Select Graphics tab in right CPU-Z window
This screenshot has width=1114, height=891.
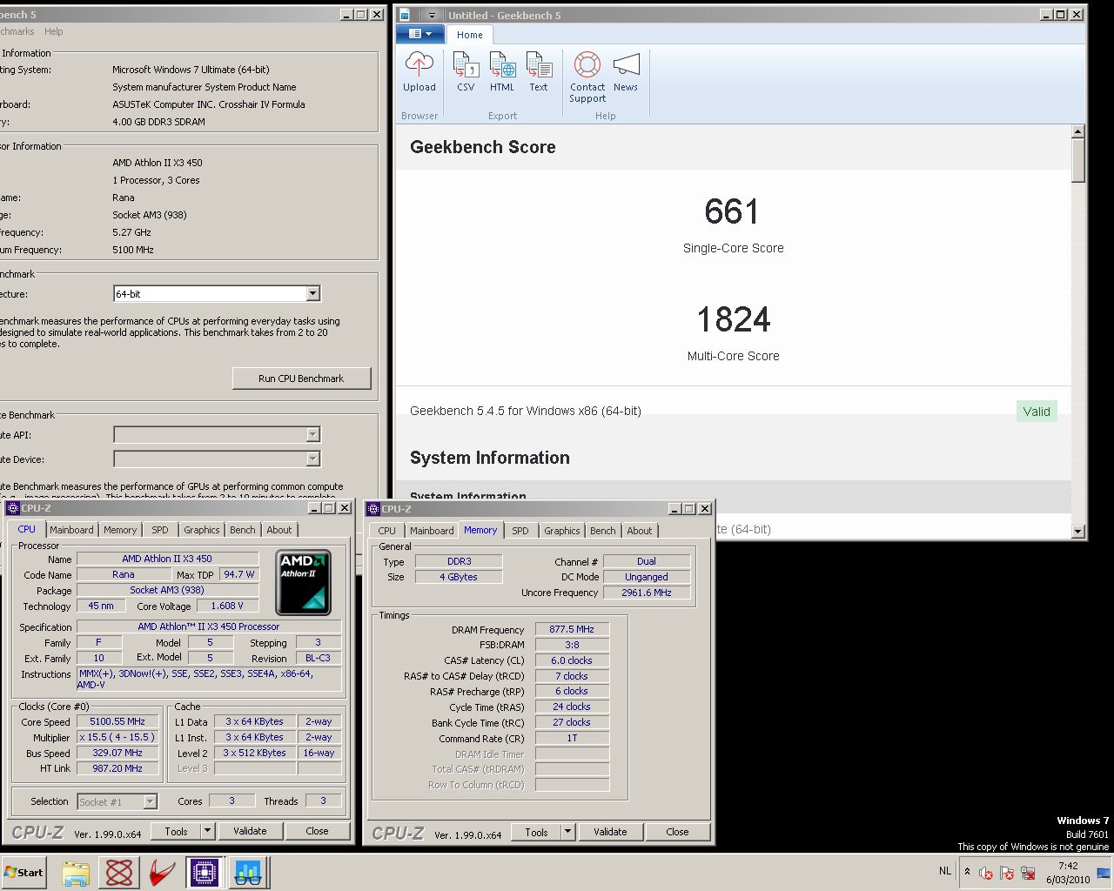(562, 531)
